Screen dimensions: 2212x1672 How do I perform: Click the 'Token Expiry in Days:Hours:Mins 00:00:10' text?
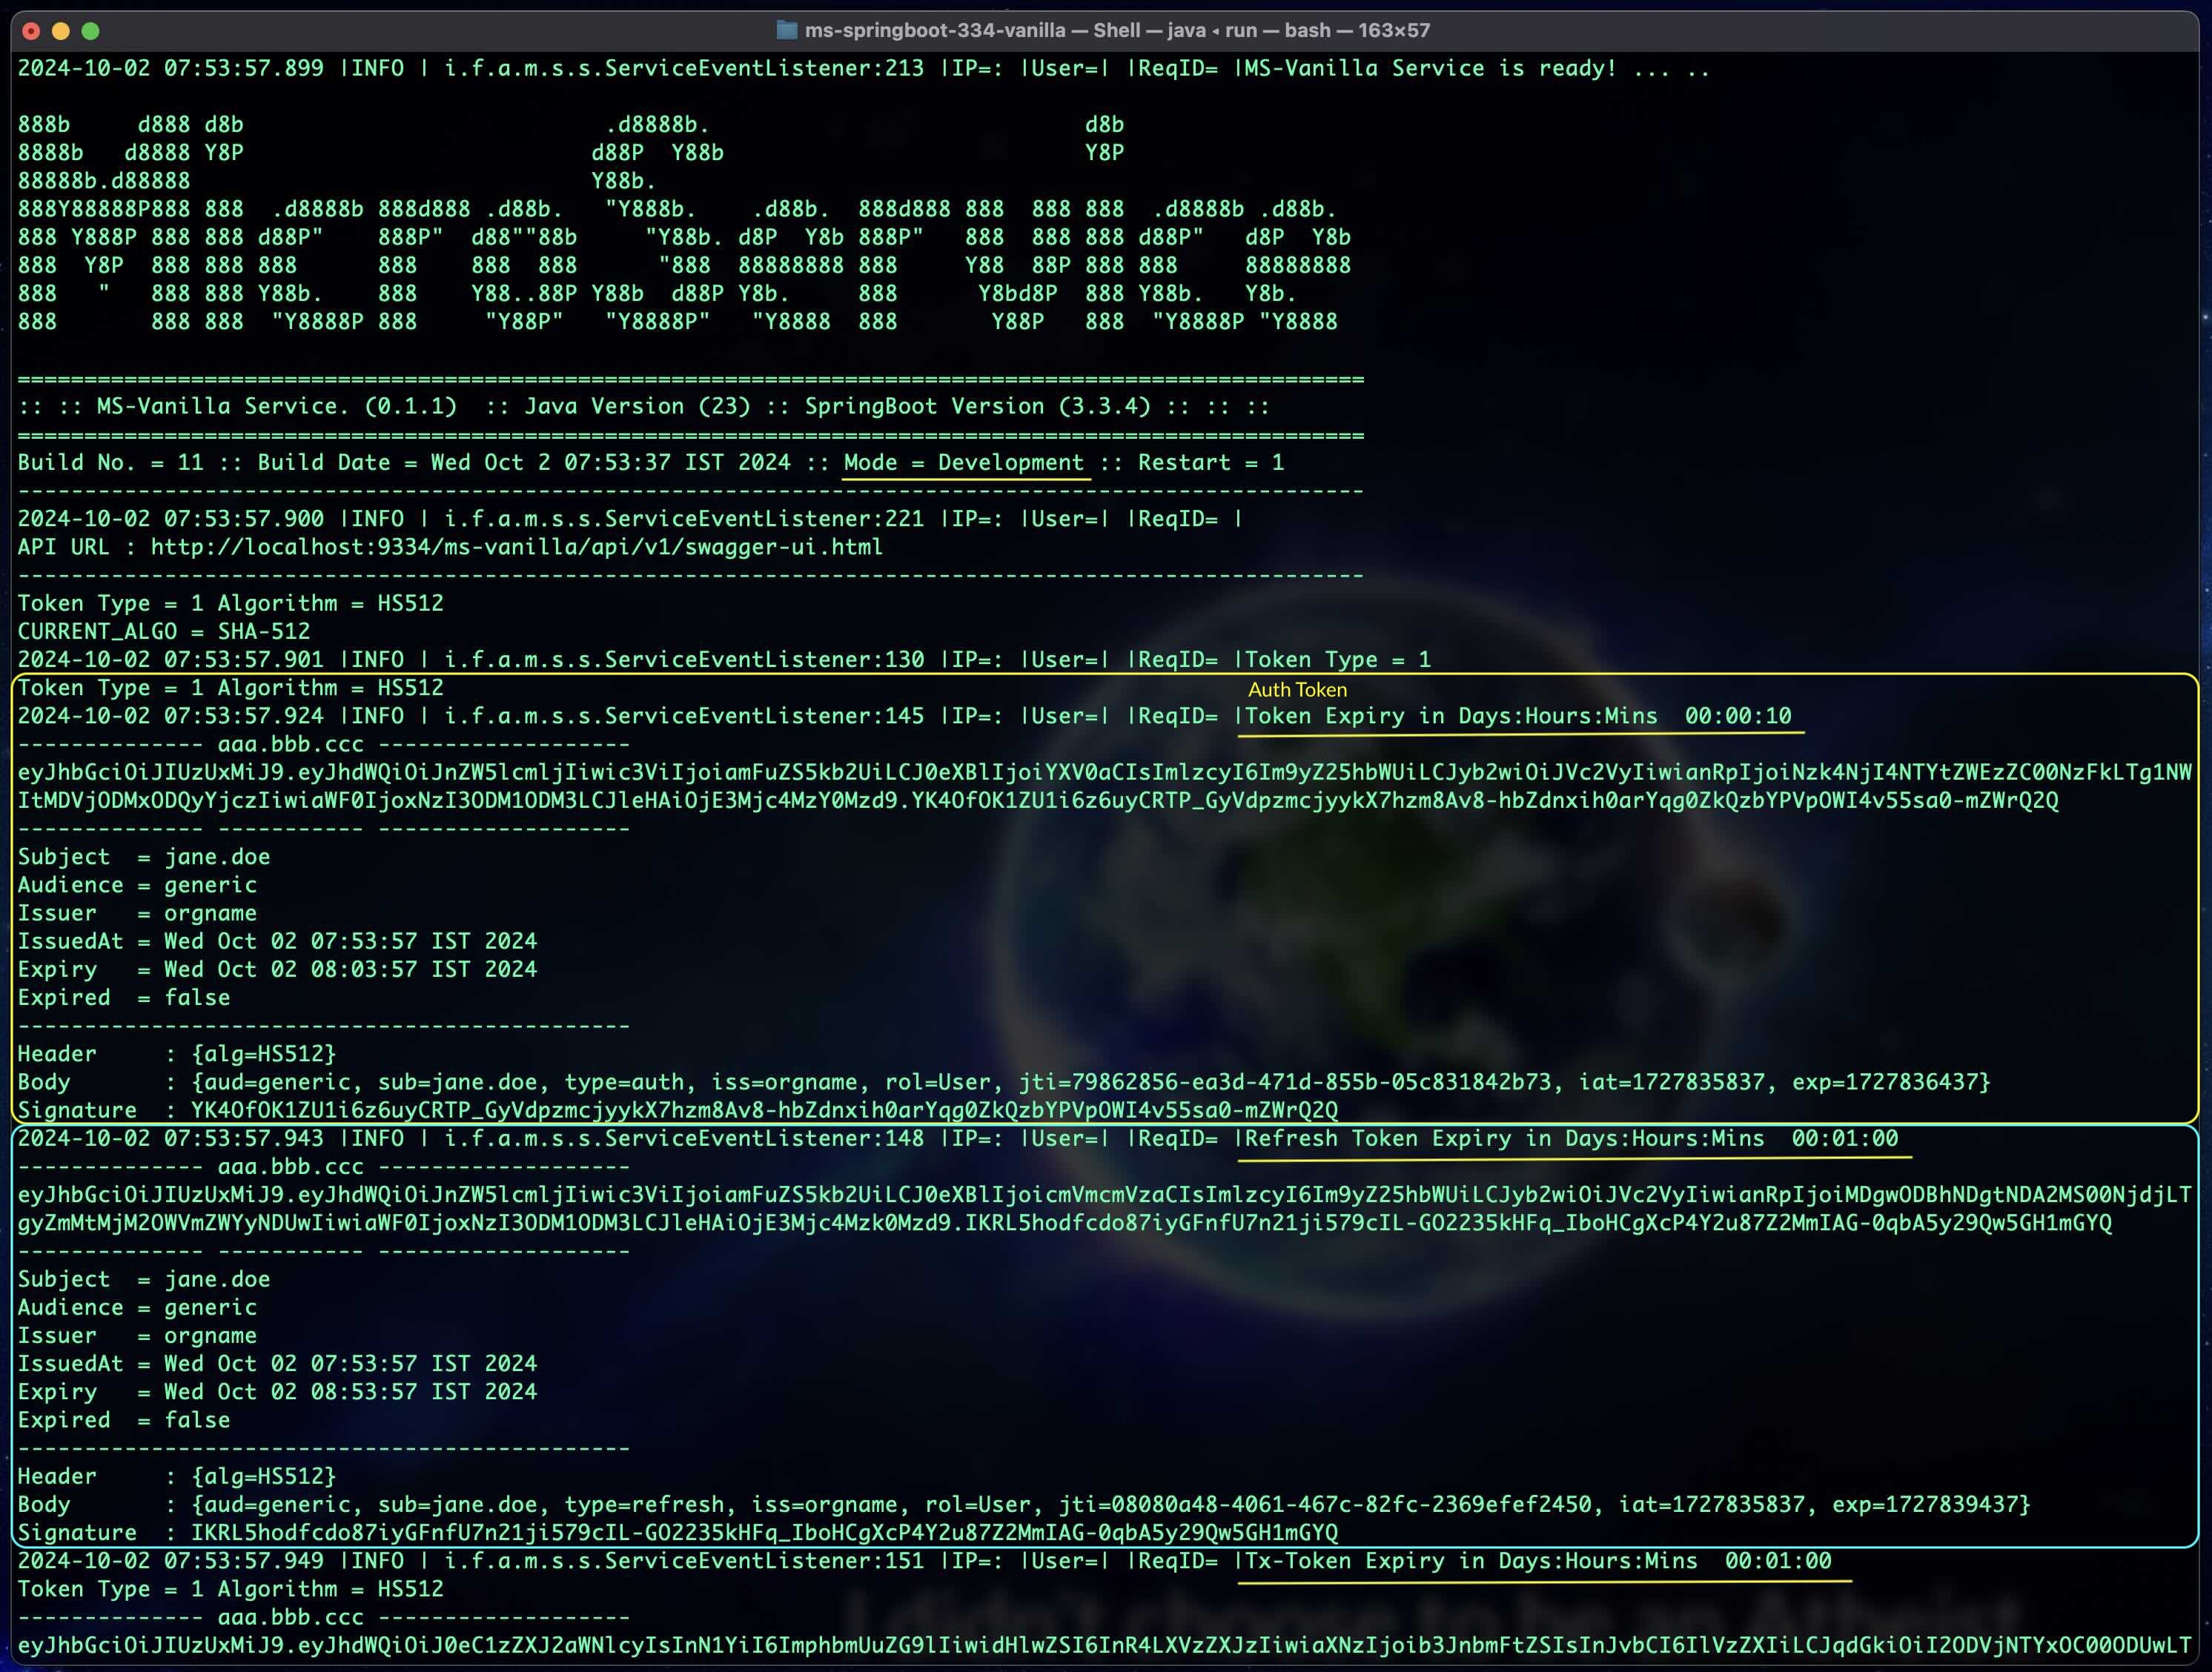coord(1518,716)
